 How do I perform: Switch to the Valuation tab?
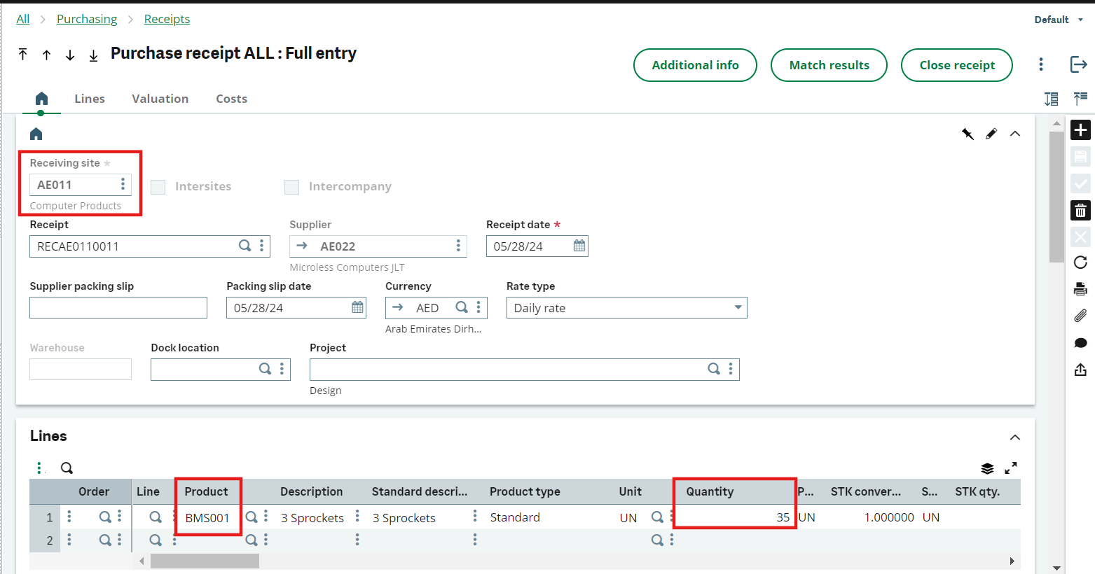tap(160, 99)
